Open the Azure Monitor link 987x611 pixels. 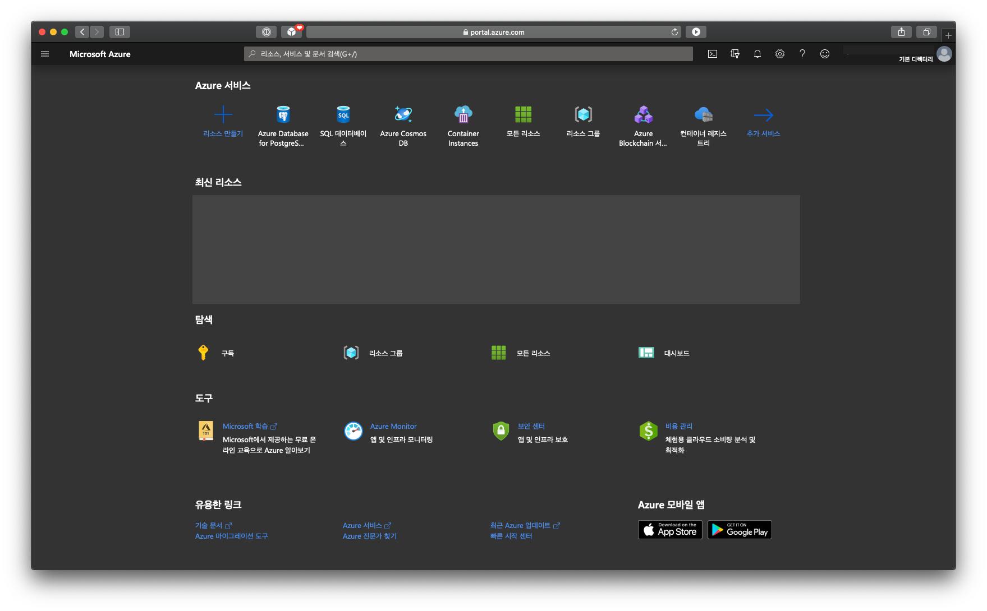[x=393, y=427]
